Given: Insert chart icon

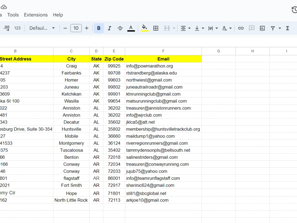Looking at the screenshot, I should coord(262,28).
